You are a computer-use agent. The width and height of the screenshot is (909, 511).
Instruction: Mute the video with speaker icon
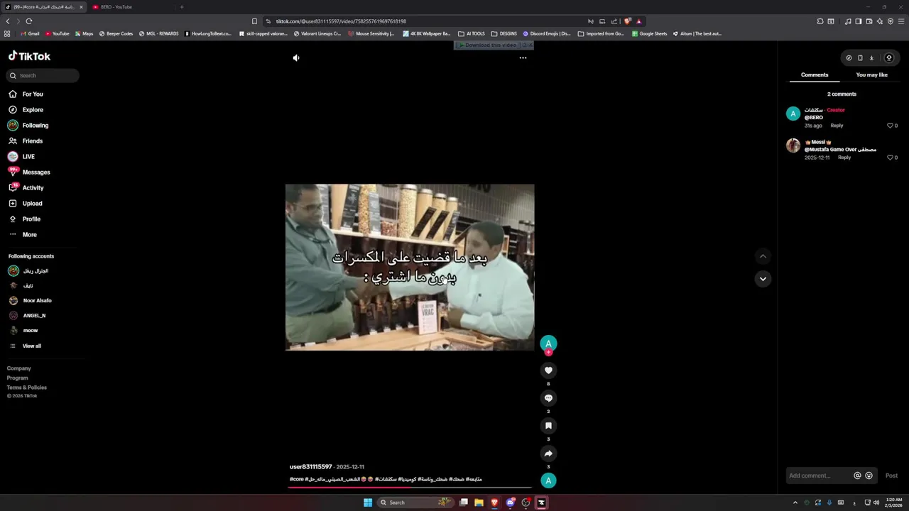(x=296, y=58)
